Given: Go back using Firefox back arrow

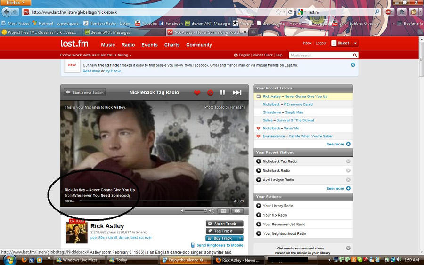Looking at the screenshot, I should point(8,12).
